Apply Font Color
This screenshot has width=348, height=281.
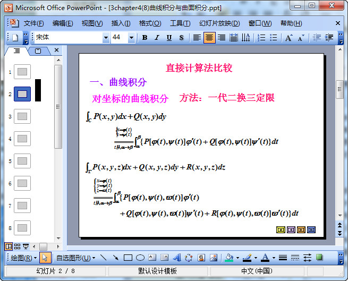[x=265, y=258]
